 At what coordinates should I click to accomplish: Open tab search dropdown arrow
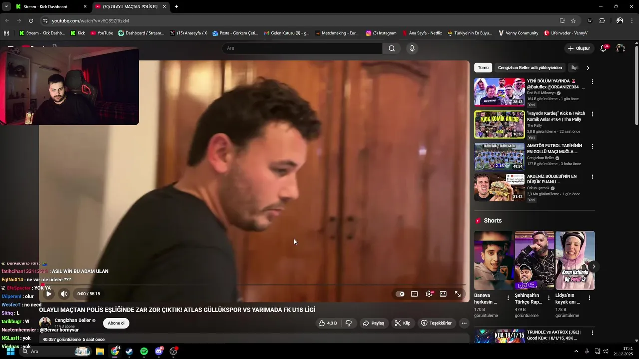(x=6, y=7)
